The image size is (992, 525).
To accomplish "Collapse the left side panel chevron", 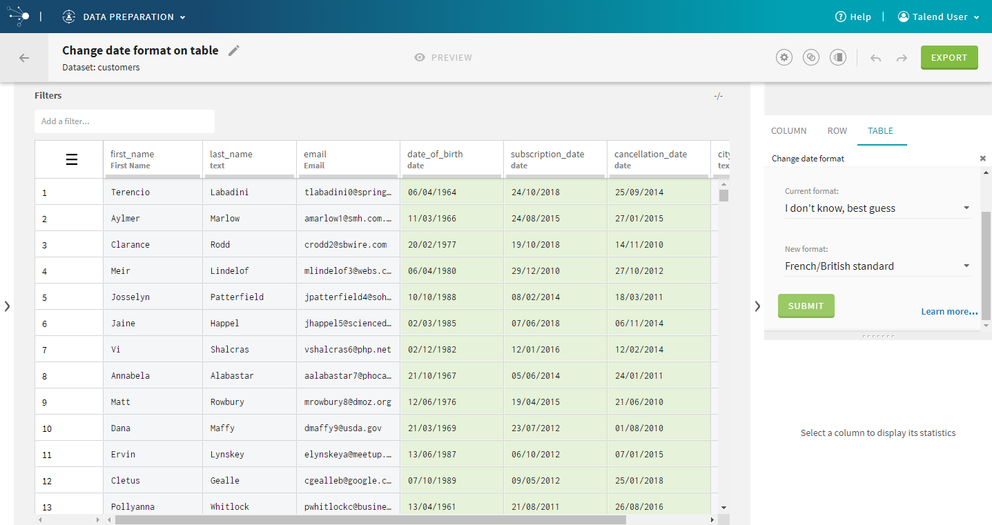I will (7, 306).
